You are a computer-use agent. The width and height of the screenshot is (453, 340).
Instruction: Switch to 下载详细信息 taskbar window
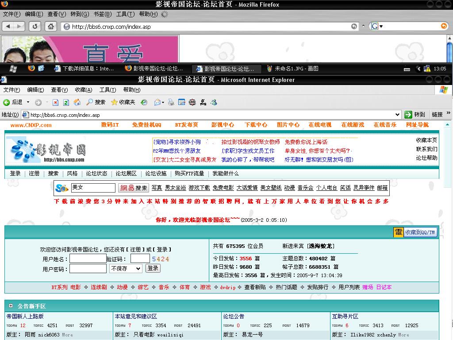click(x=84, y=69)
